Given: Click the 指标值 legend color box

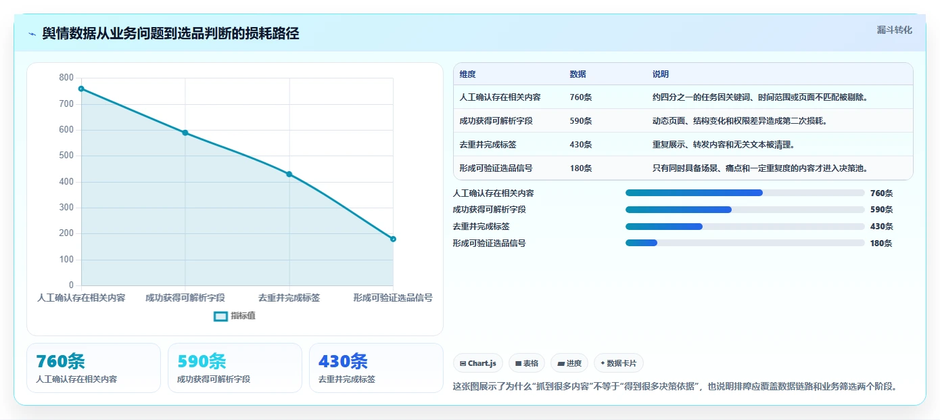Looking at the screenshot, I should click(220, 316).
